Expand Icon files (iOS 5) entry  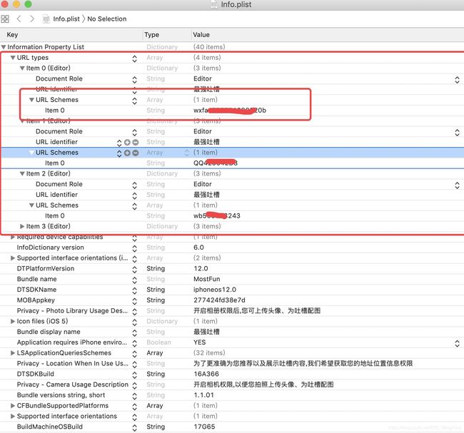click(13, 322)
